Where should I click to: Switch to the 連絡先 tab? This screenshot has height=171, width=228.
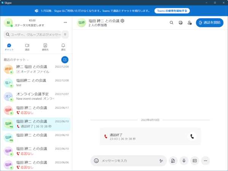coord(45,47)
